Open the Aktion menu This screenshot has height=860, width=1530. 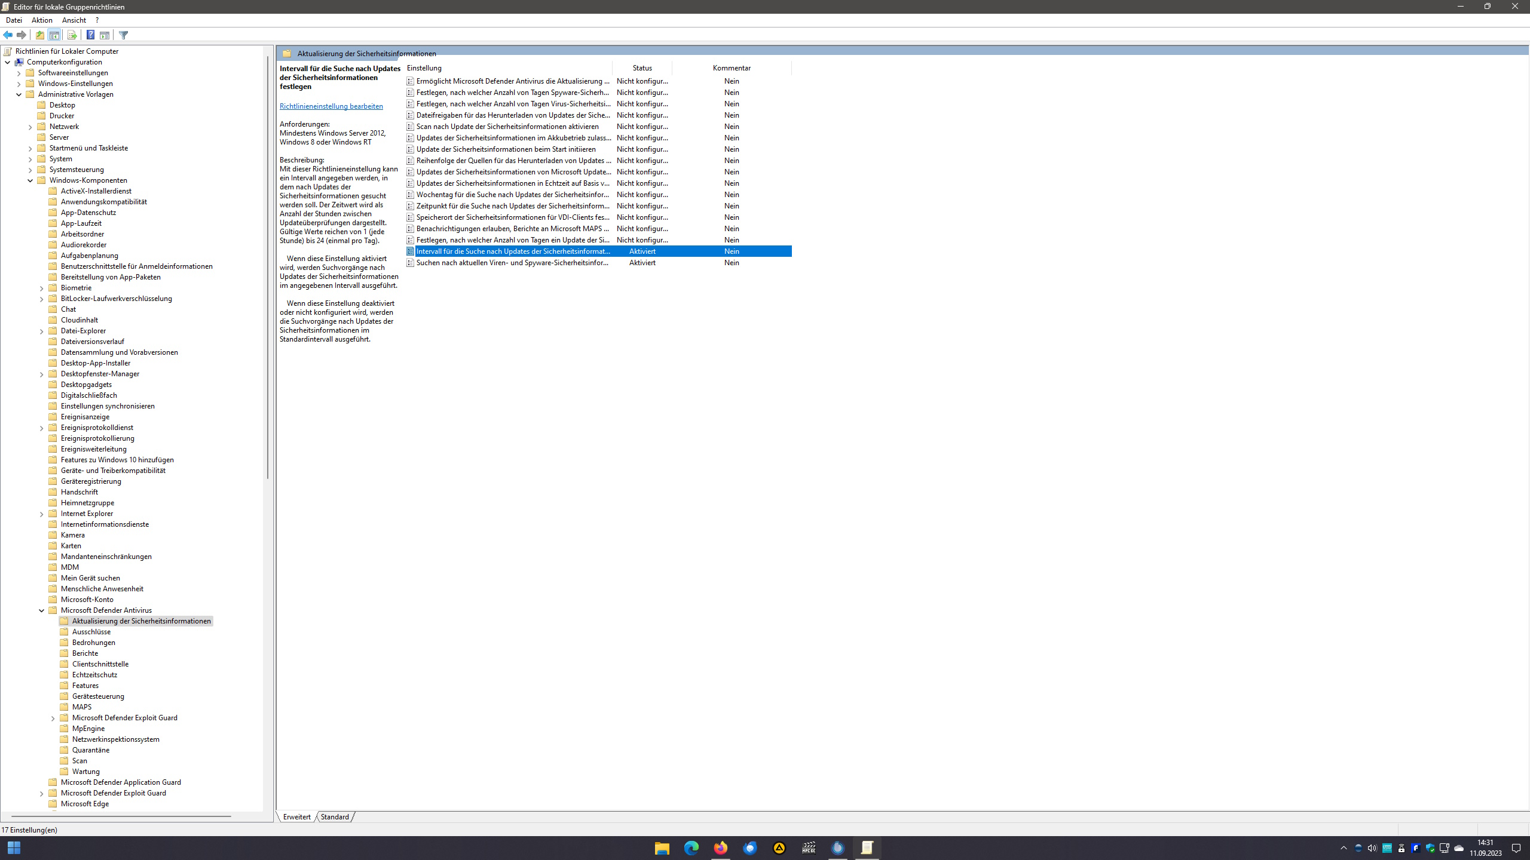42,20
